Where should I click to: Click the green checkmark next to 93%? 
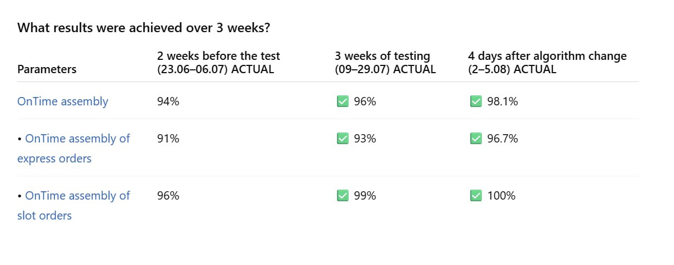point(343,139)
